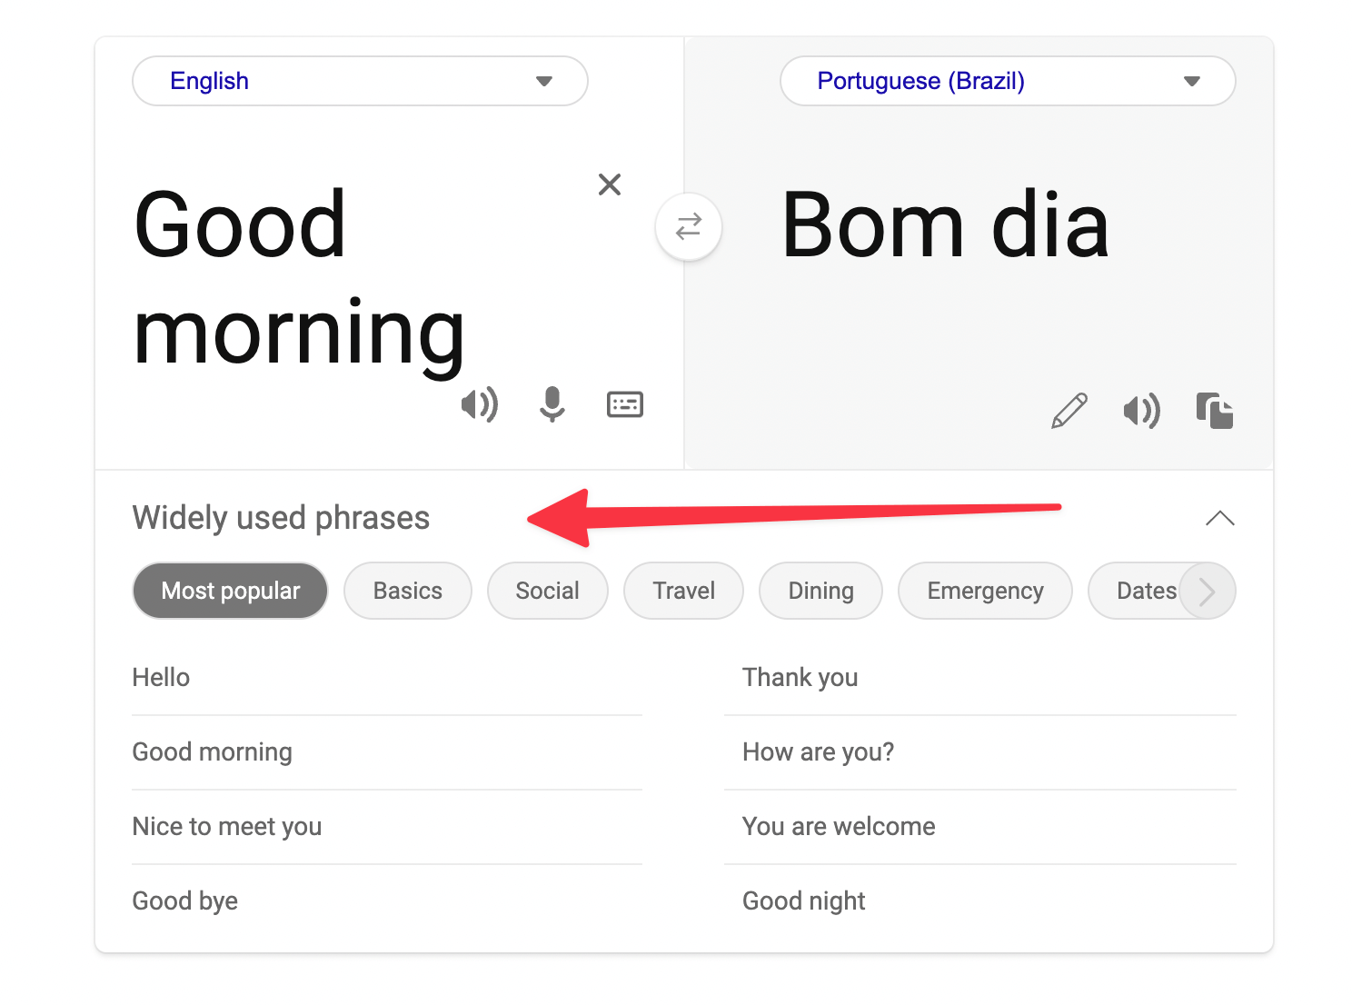Image resolution: width=1352 pixels, height=1005 pixels.
Task: Open the on-screen keyboard icon
Action: click(x=625, y=404)
